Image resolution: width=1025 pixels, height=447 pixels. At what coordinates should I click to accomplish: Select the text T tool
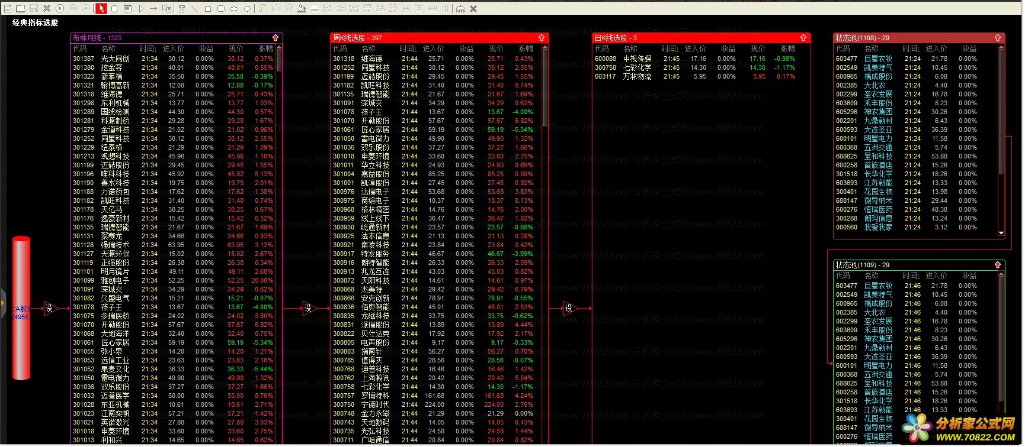[x=182, y=8]
